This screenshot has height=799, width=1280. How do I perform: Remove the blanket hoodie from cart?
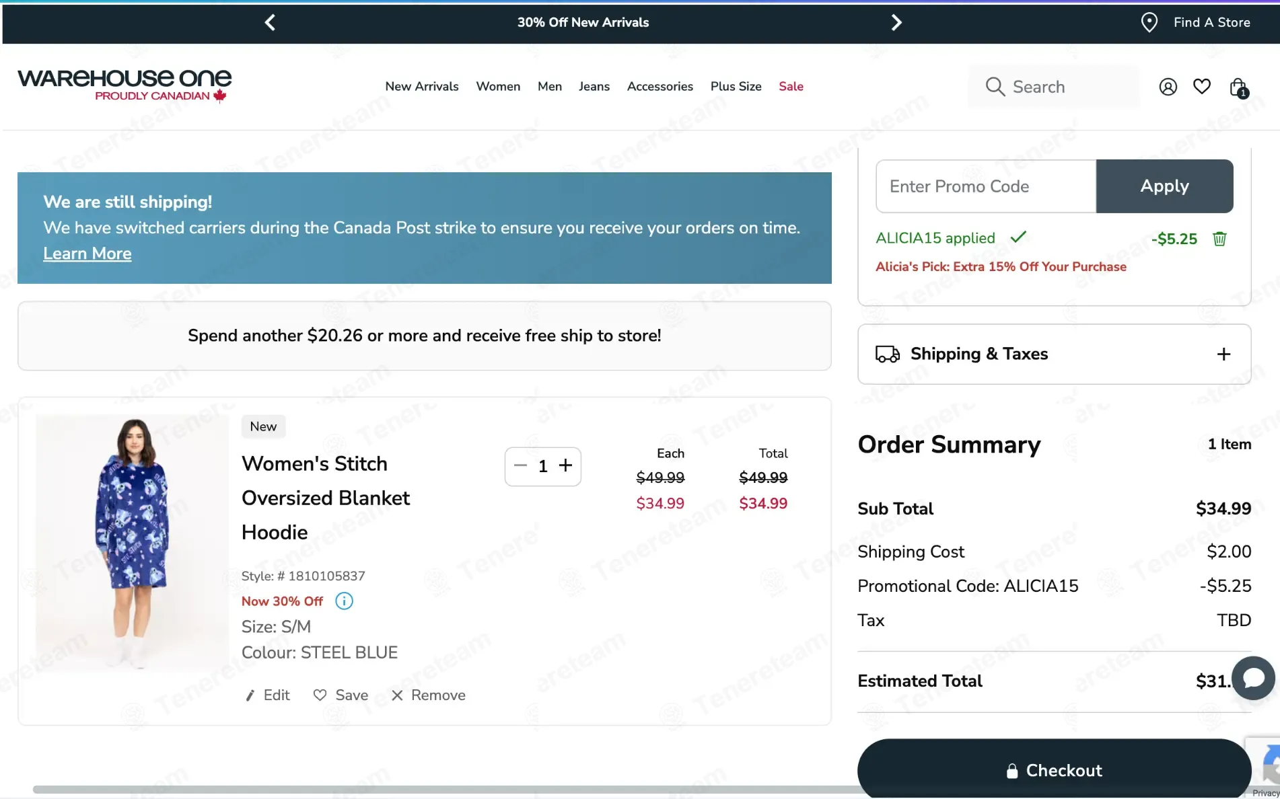(x=429, y=695)
